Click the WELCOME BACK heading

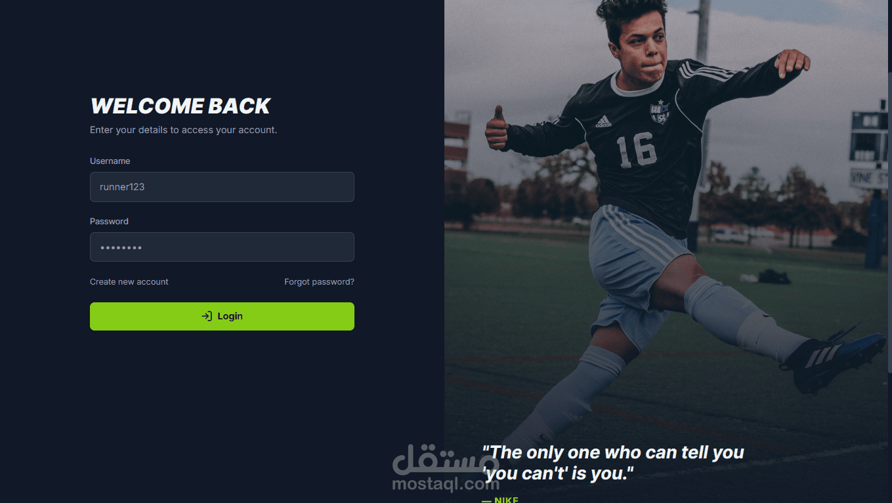[x=181, y=106]
